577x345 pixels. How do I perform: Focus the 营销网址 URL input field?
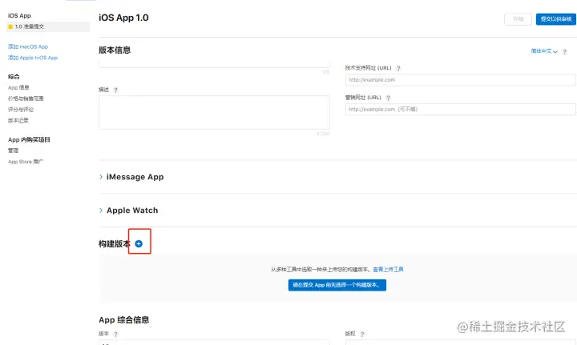(x=460, y=109)
